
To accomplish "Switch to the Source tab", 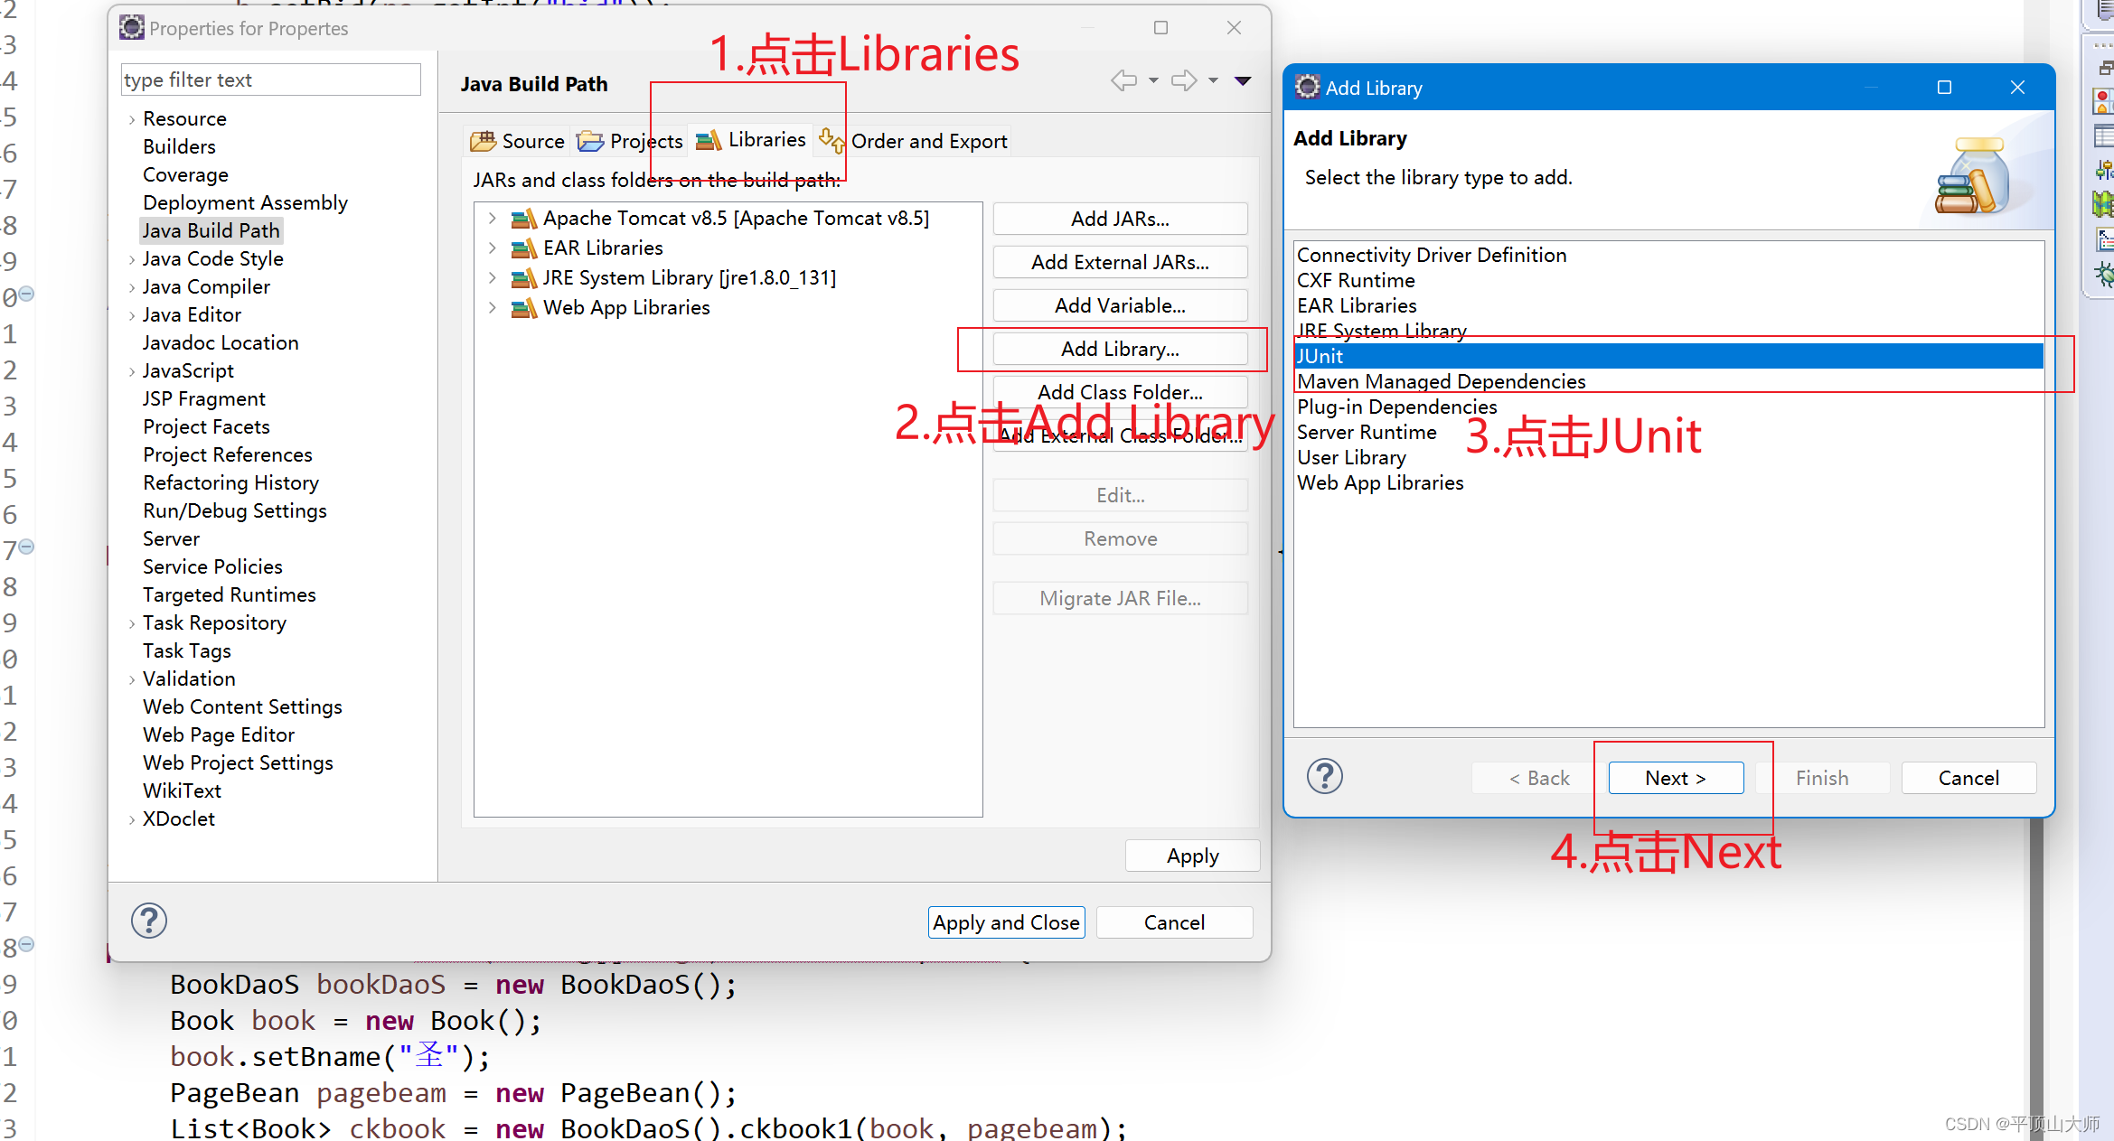I will (x=519, y=141).
